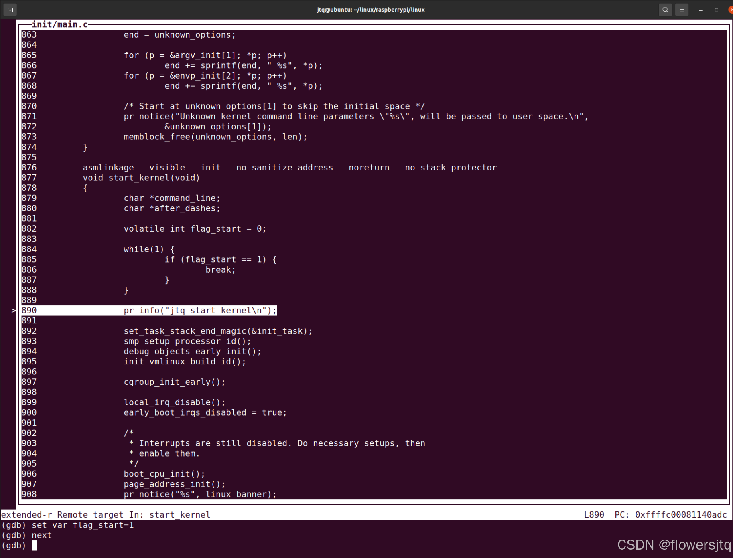Click the 'for (p = &argv_init[1]' loop line
The height and width of the screenshot is (558, 733).
click(205, 55)
